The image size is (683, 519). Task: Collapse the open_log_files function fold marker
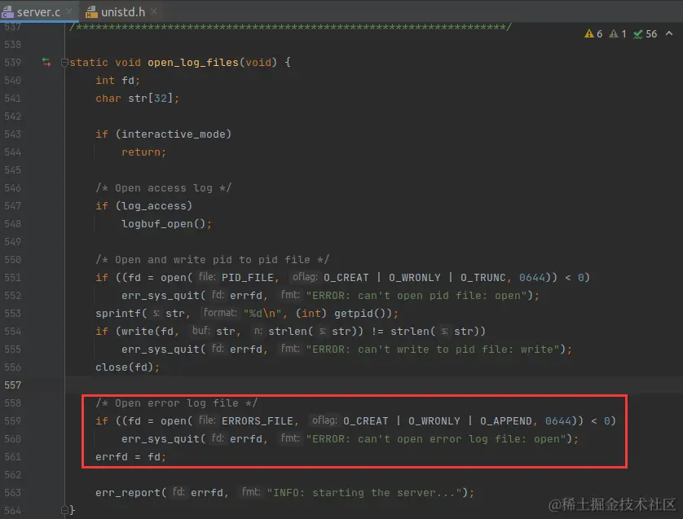(x=64, y=63)
